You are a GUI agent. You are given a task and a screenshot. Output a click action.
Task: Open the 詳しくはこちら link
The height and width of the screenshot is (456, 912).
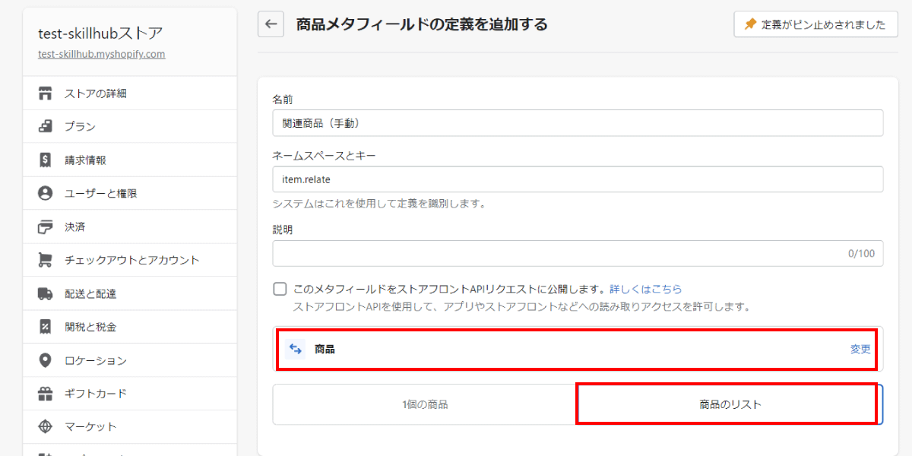point(645,289)
